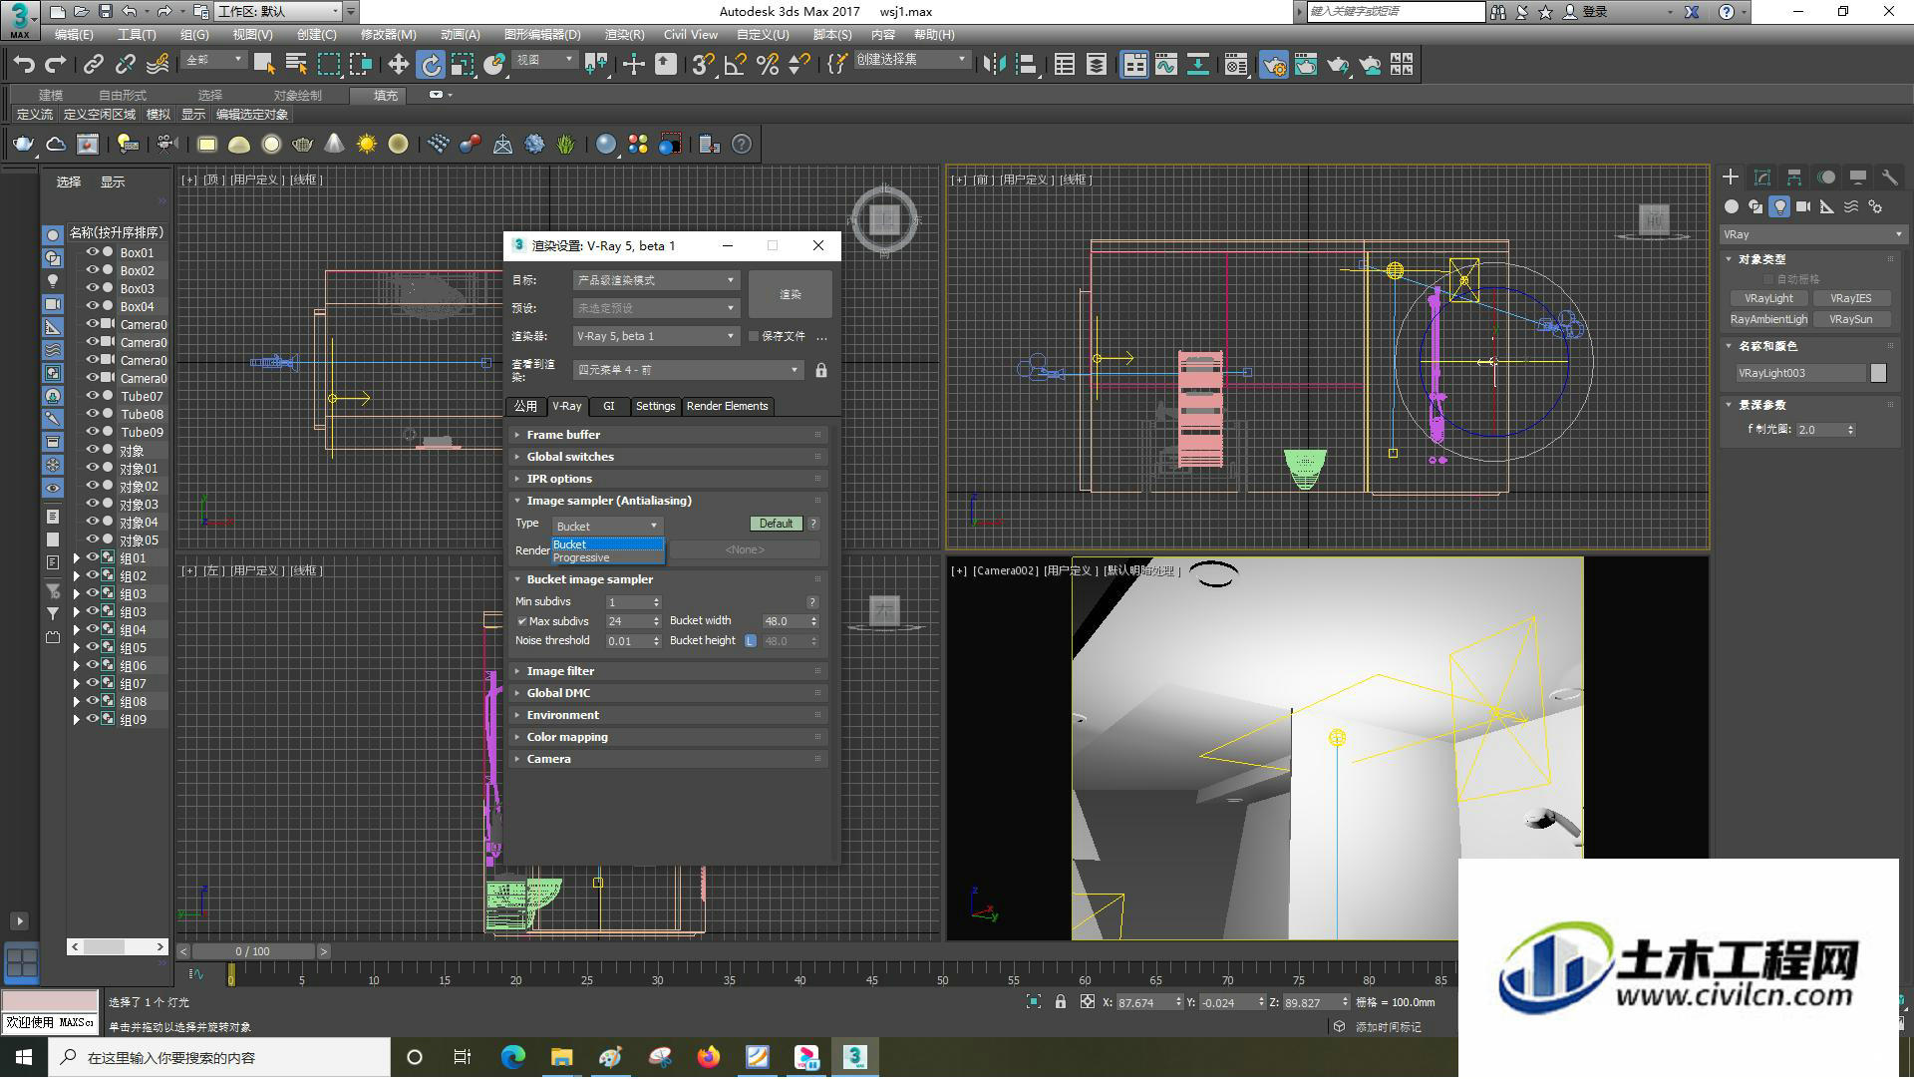Open the Utilities wrench panel icon

(1889, 177)
